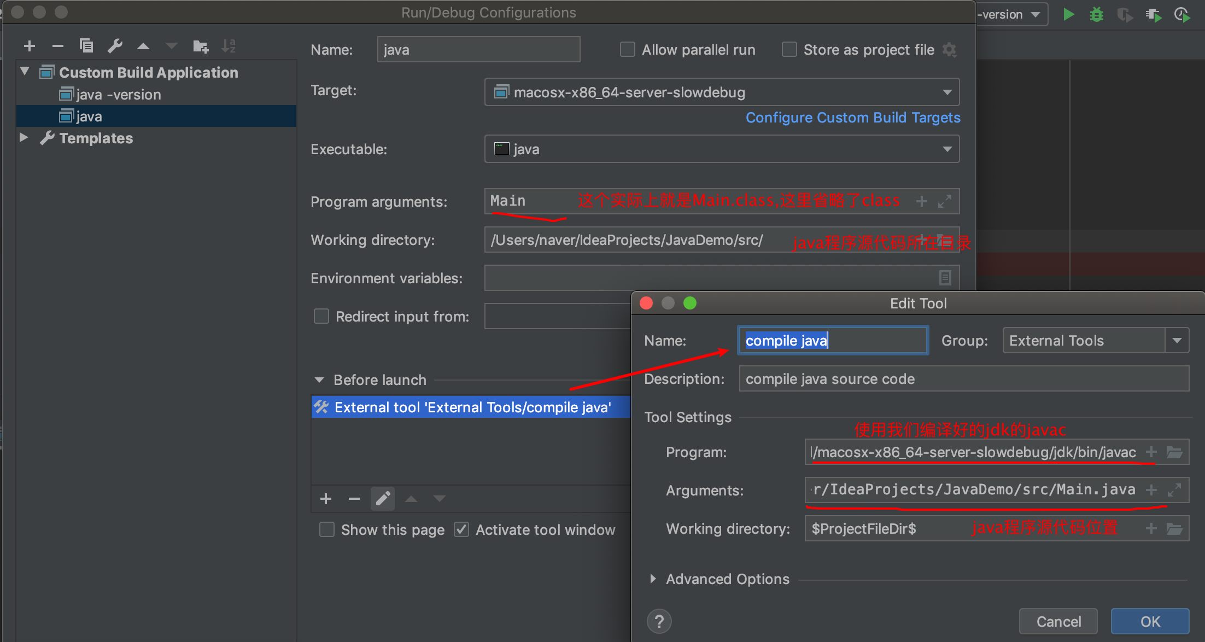This screenshot has height=642, width=1205.
Task: Open Configure Custom Build Targets link
Action: [x=852, y=118]
